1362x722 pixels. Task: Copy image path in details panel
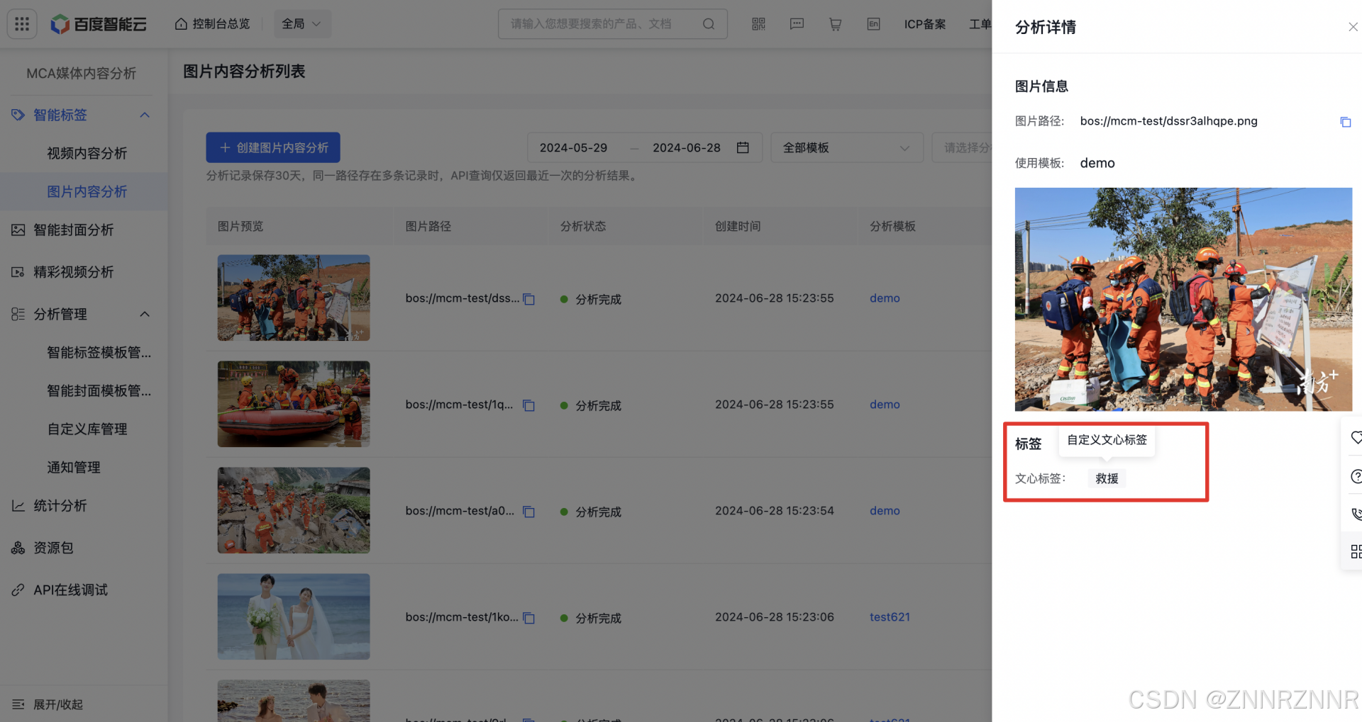pyautogui.click(x=1345, y=122)
